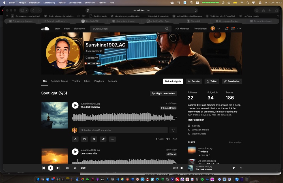Skip to next track in player bar
283x183 pixels.
[58, 168]
